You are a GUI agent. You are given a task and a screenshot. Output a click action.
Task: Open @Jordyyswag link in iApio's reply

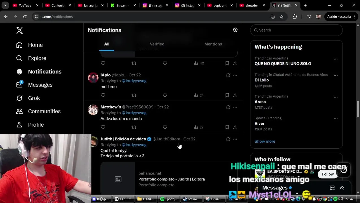tap(134, 81)
